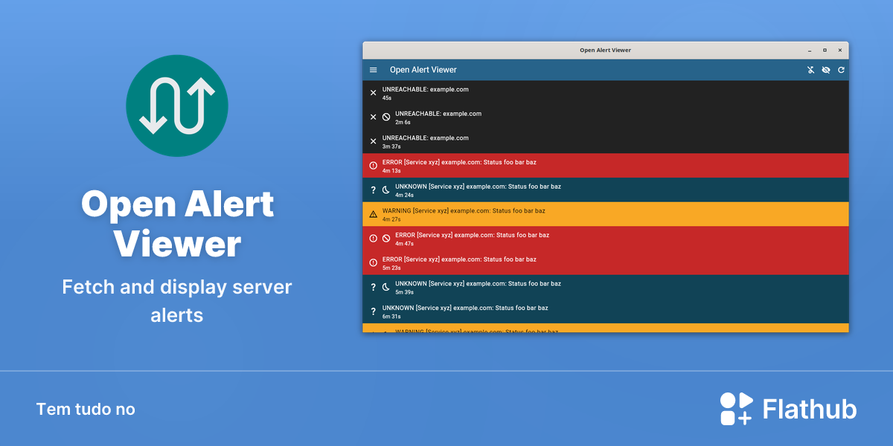Click the warning triangle icon on 4m 27s alert

pos(374,214)
